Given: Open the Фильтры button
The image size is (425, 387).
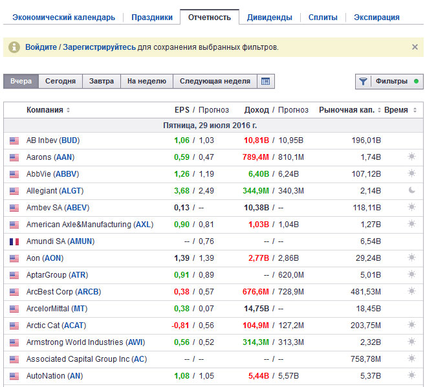Looking at the screenshot, I should [389, 82].
